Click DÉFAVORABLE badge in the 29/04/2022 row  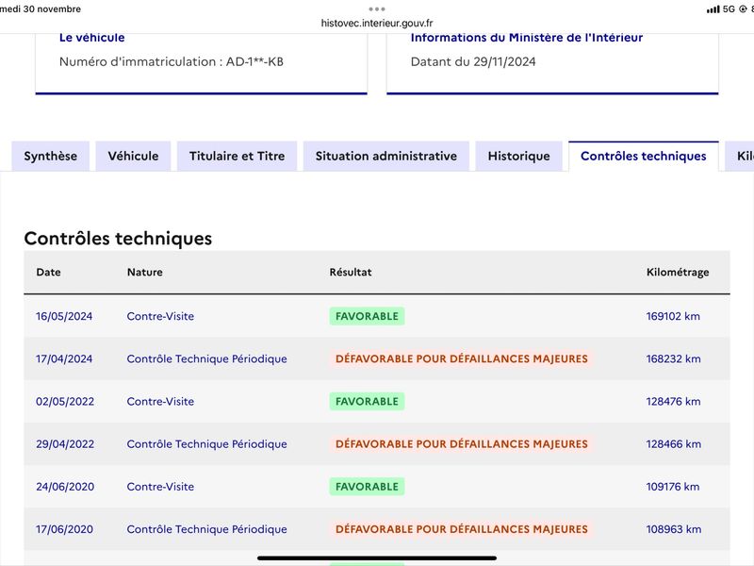(462, 443)
